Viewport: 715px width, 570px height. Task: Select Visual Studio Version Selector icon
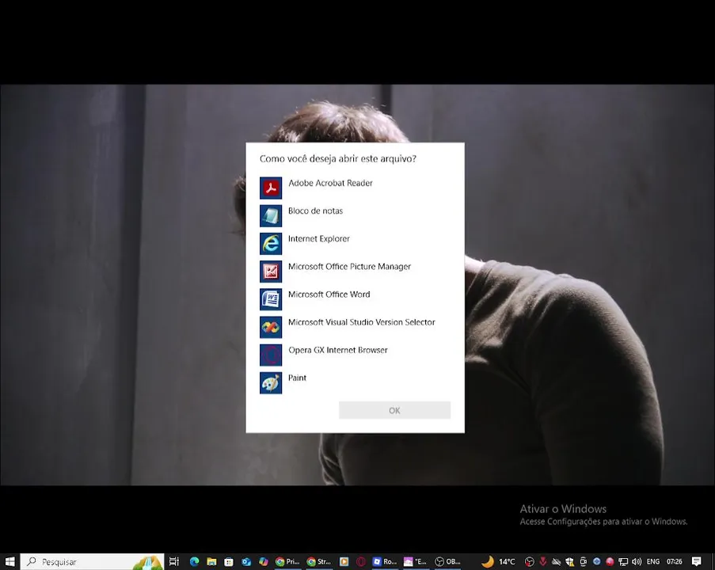coord(271,327)
